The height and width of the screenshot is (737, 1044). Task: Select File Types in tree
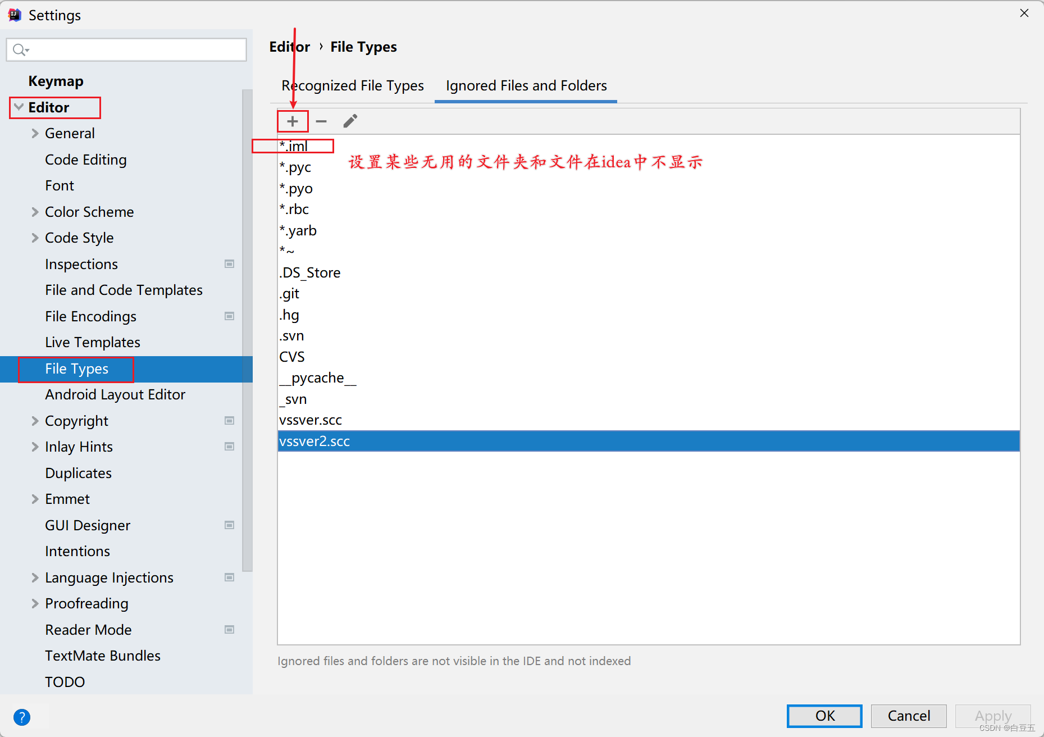(126, 369)
